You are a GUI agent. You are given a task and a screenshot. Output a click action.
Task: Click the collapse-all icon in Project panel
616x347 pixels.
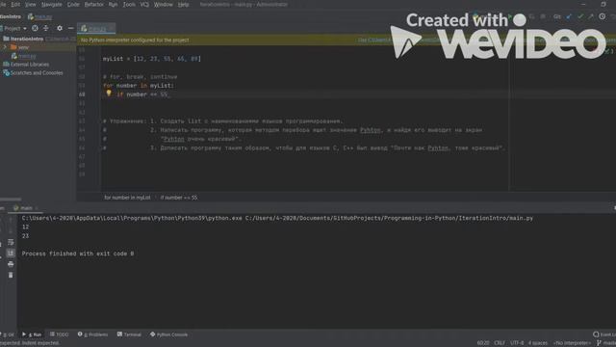tap(46, 28)
